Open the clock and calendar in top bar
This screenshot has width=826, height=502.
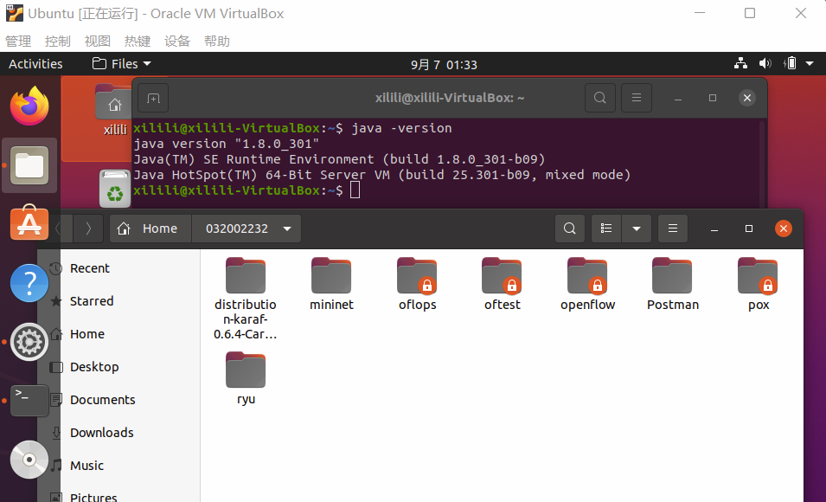(444, 65)
